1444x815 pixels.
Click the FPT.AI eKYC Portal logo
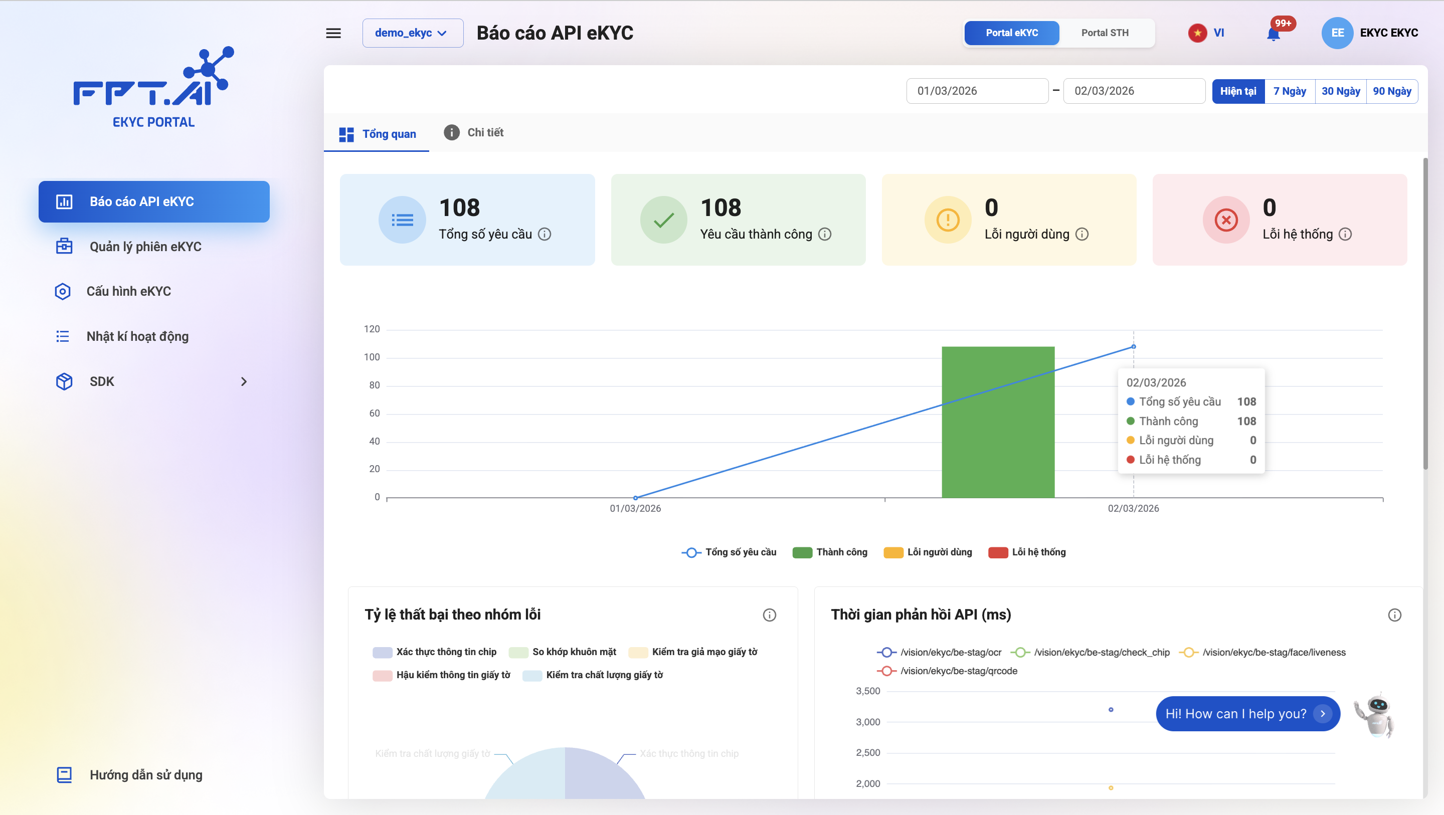[x=153, y=87]
